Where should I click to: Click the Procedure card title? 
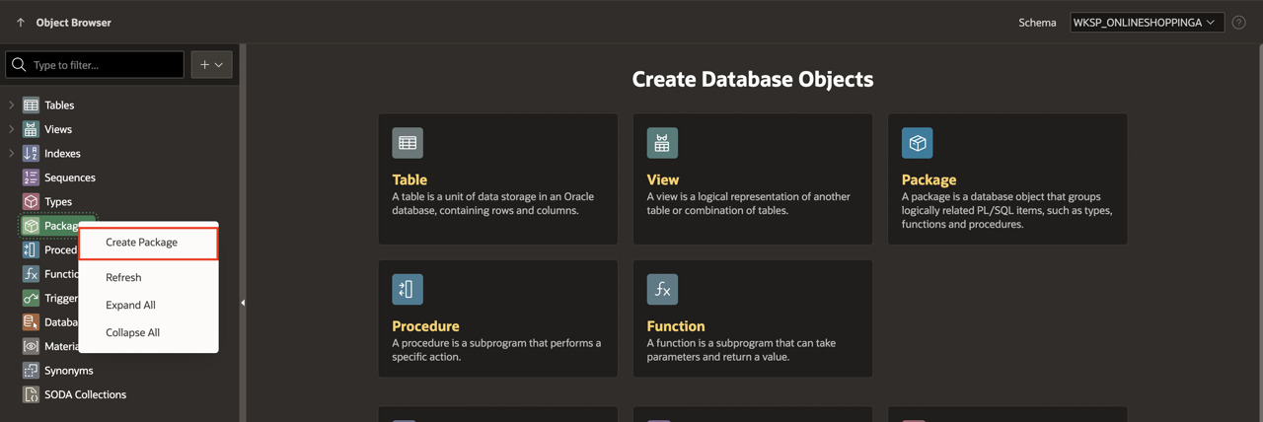click(425, 326)
